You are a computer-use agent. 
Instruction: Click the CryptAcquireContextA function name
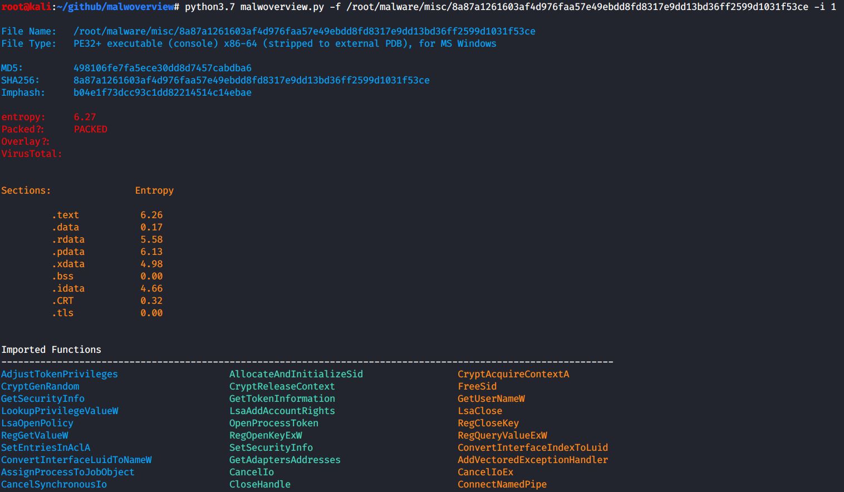point(513,374)
